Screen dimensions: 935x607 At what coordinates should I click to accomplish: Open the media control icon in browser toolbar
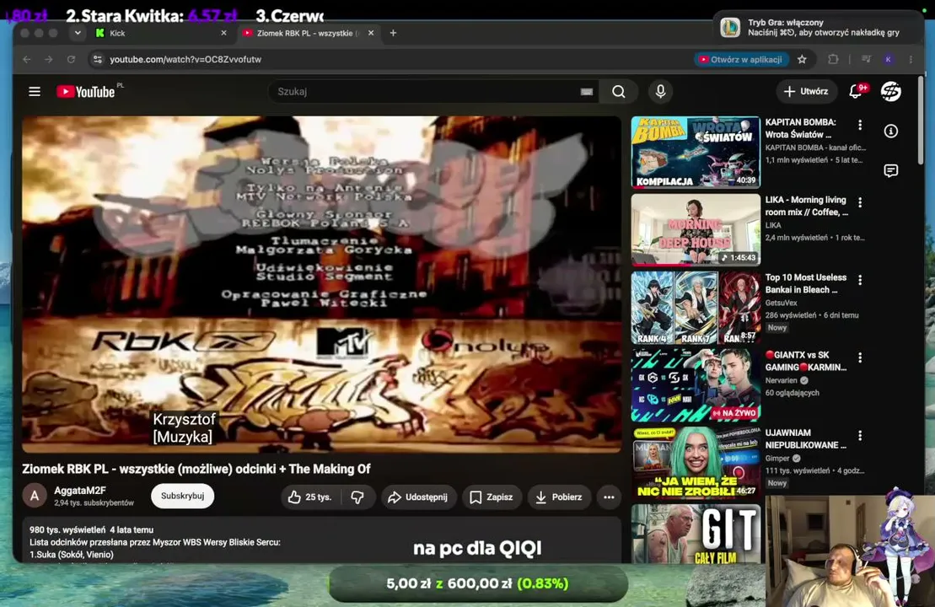pos(866,59)
